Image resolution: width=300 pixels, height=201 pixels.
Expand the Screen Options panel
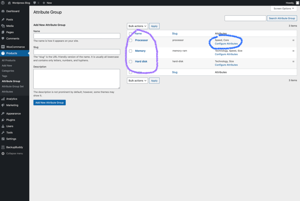pyautogui.click(x=284, y=9)
